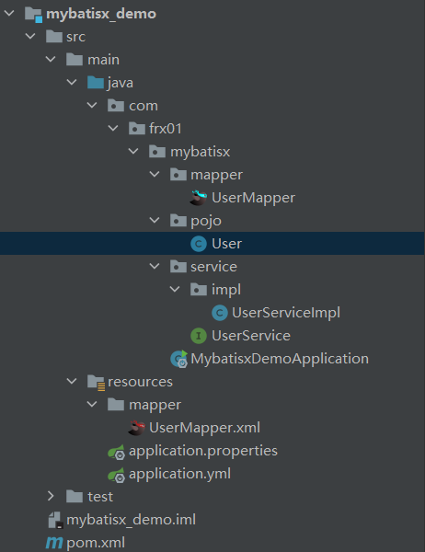Collapse the service package chevron
This screenshot has height=552, width=425.
(155, 266)
